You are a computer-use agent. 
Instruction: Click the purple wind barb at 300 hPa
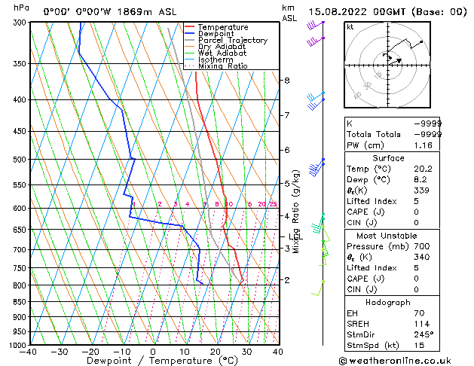point(316,25)
